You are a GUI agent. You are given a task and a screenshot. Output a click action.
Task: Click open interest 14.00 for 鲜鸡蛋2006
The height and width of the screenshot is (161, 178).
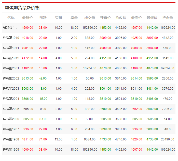point(168,119)
